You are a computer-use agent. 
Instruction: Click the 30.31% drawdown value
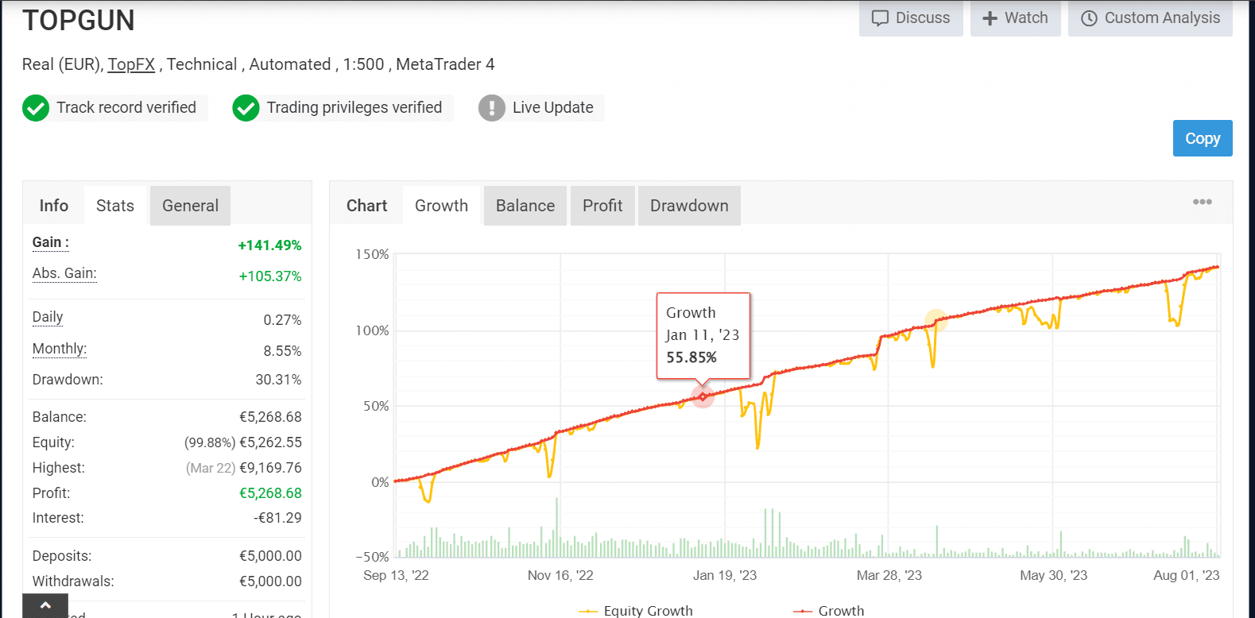278,380
